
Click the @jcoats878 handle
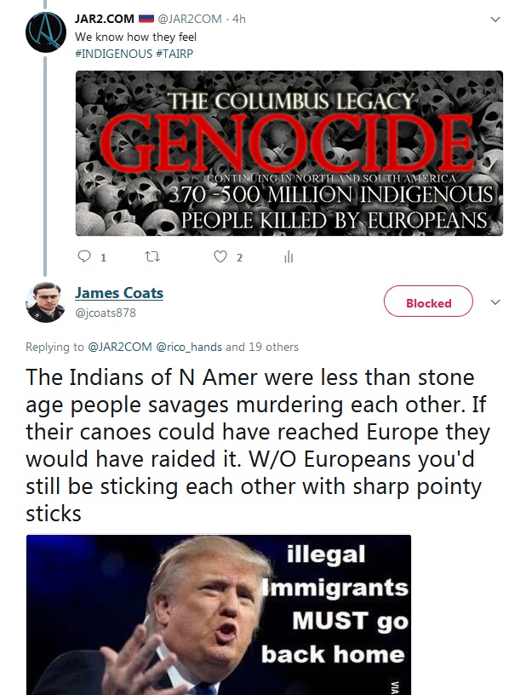(x=106, y=313)
